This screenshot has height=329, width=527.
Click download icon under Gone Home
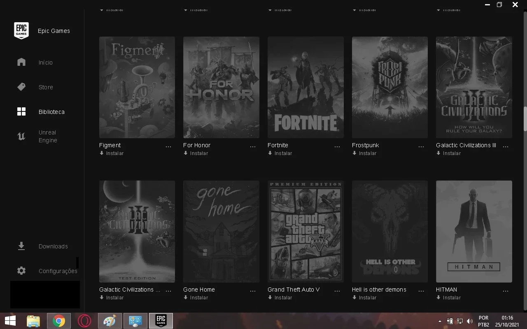point(186,297)
